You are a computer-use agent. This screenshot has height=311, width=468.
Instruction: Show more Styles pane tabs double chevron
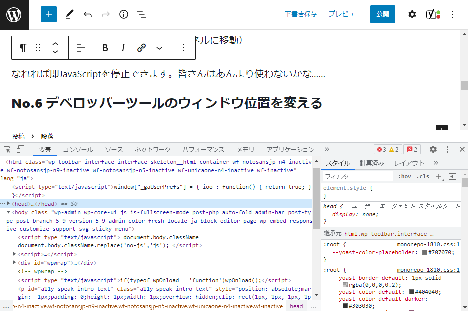pos(436,163)
